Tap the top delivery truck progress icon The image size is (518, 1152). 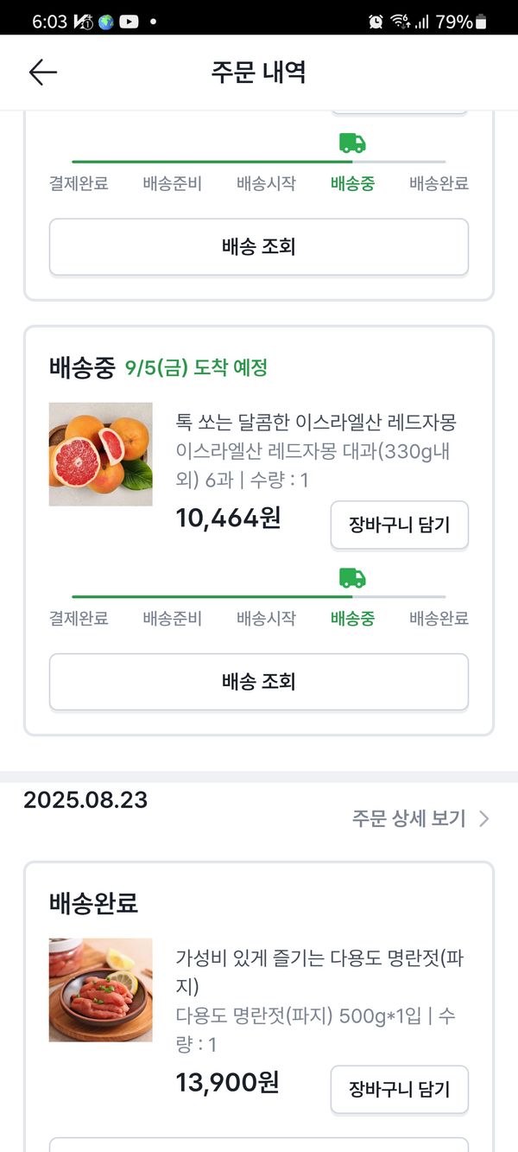352,143
